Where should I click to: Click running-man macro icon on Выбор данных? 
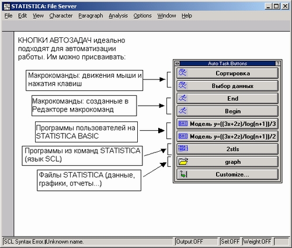point(183,85)
